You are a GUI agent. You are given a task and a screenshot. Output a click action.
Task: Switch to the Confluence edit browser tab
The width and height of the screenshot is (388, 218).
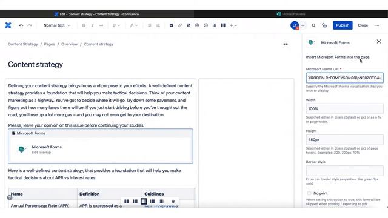97,14
